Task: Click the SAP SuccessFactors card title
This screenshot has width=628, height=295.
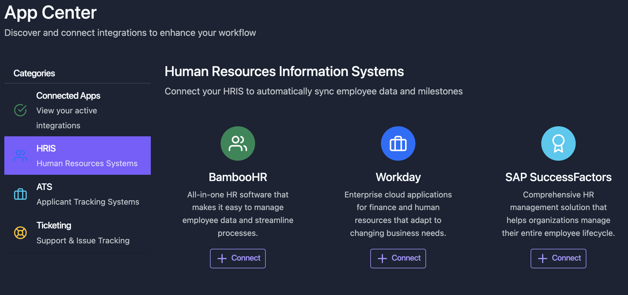Action: coord(558,177)
